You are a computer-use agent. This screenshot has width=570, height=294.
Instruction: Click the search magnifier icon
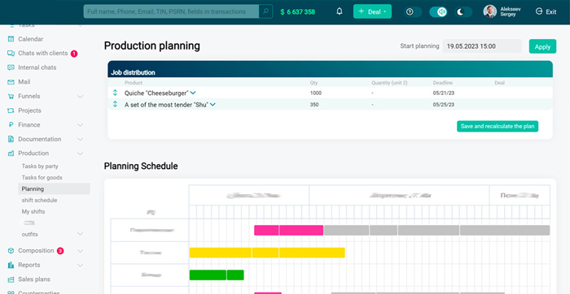265,11
